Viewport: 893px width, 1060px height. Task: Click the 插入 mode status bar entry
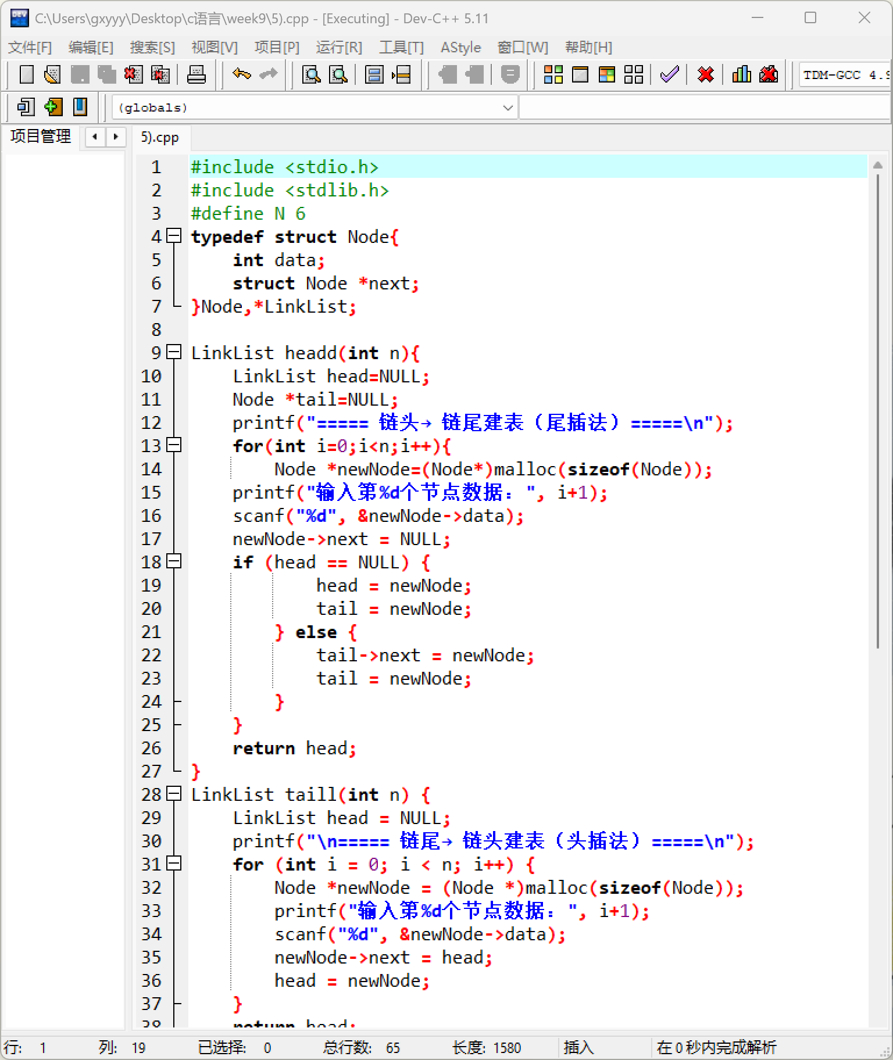[x=578, y=1048]
